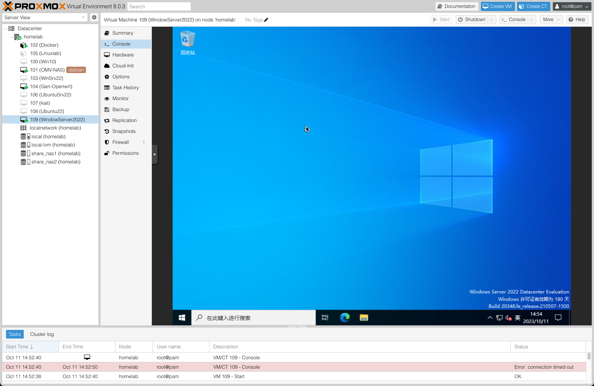Select share_nas2 (homelab) storage

point(51,162)
